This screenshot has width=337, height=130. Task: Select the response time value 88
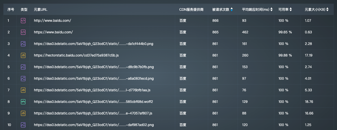[244, 113]
